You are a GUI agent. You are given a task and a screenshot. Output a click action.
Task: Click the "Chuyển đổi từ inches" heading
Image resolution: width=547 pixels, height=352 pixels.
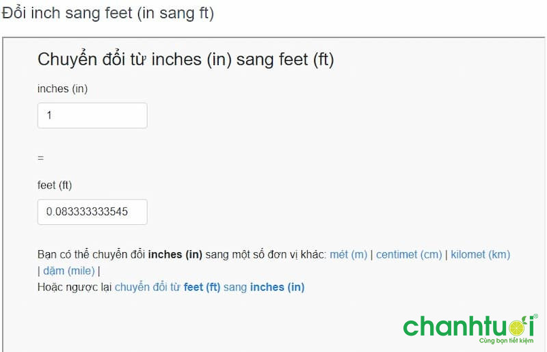pyautogui.click(x=185, y=59)
